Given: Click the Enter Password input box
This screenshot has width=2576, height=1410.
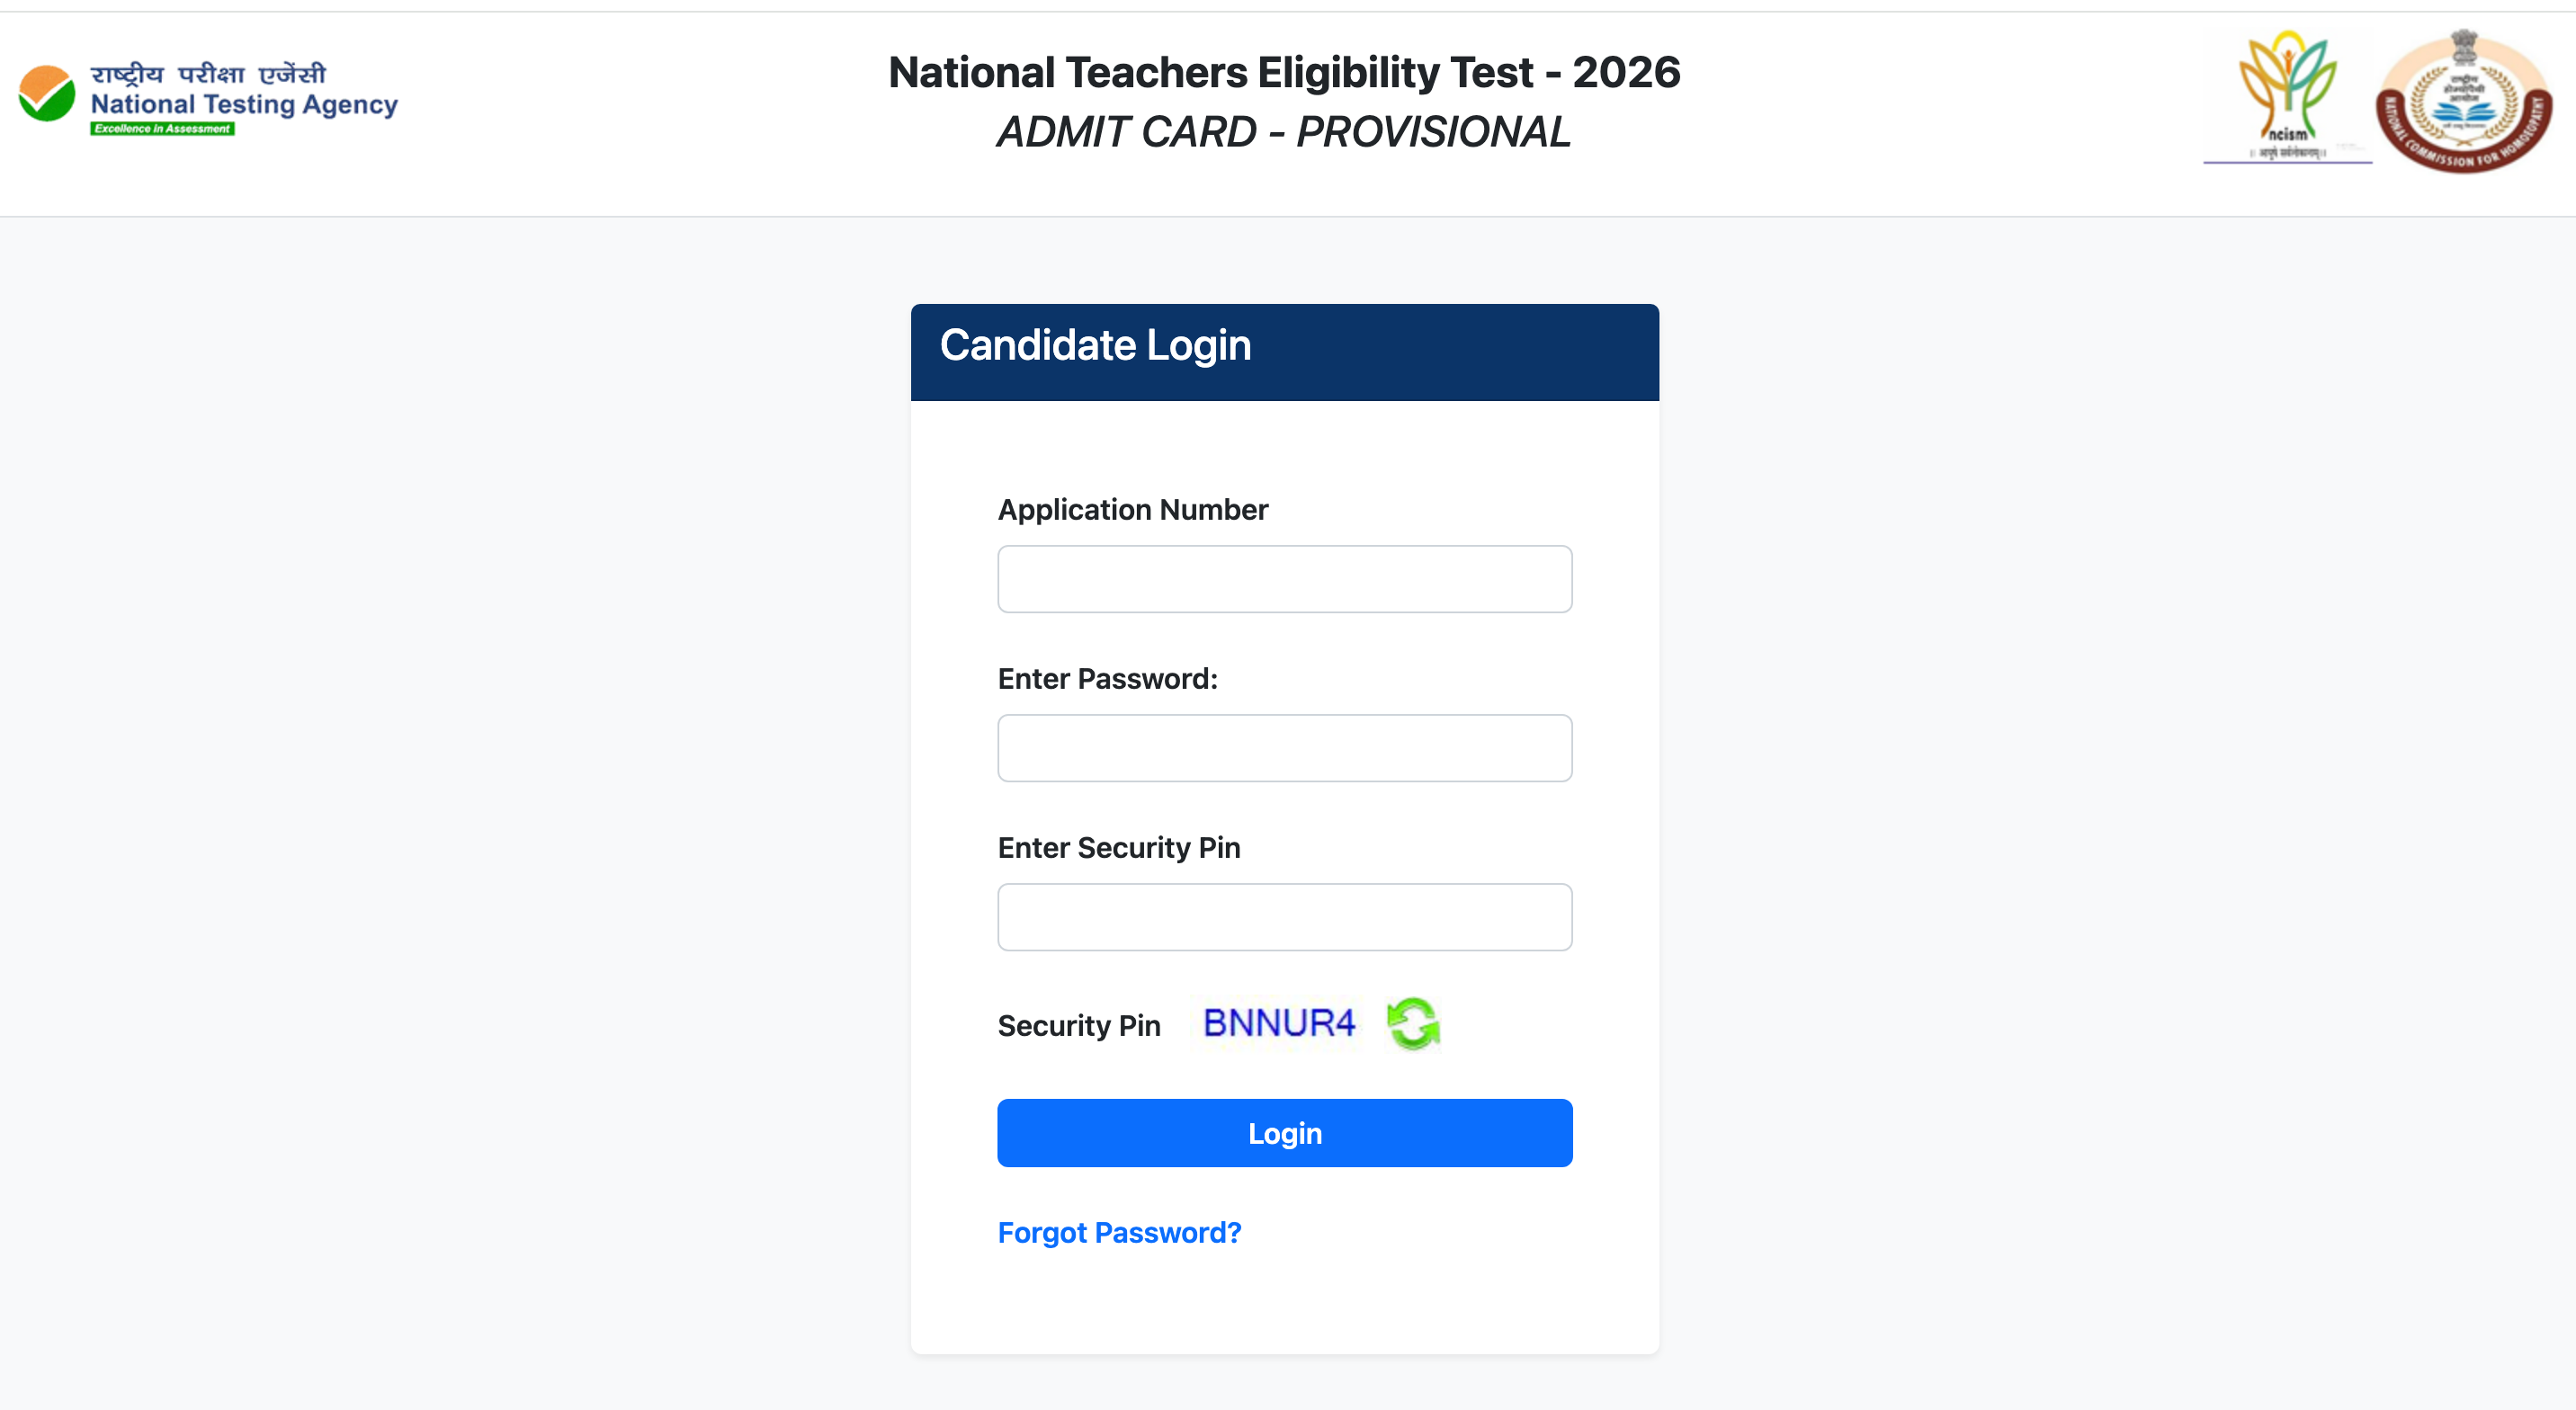Looking at the screenshot, I should [x=1284, y=747].
